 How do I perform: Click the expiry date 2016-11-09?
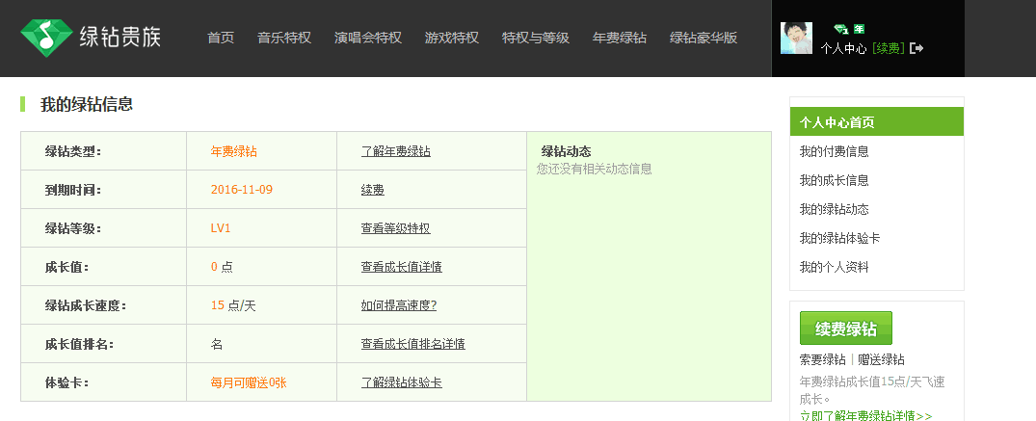pyautogui.click(x=242, y=190)
